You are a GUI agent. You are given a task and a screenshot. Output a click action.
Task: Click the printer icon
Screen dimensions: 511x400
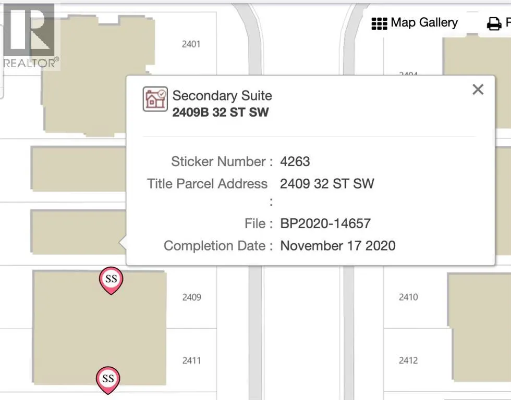click(494, 23)
